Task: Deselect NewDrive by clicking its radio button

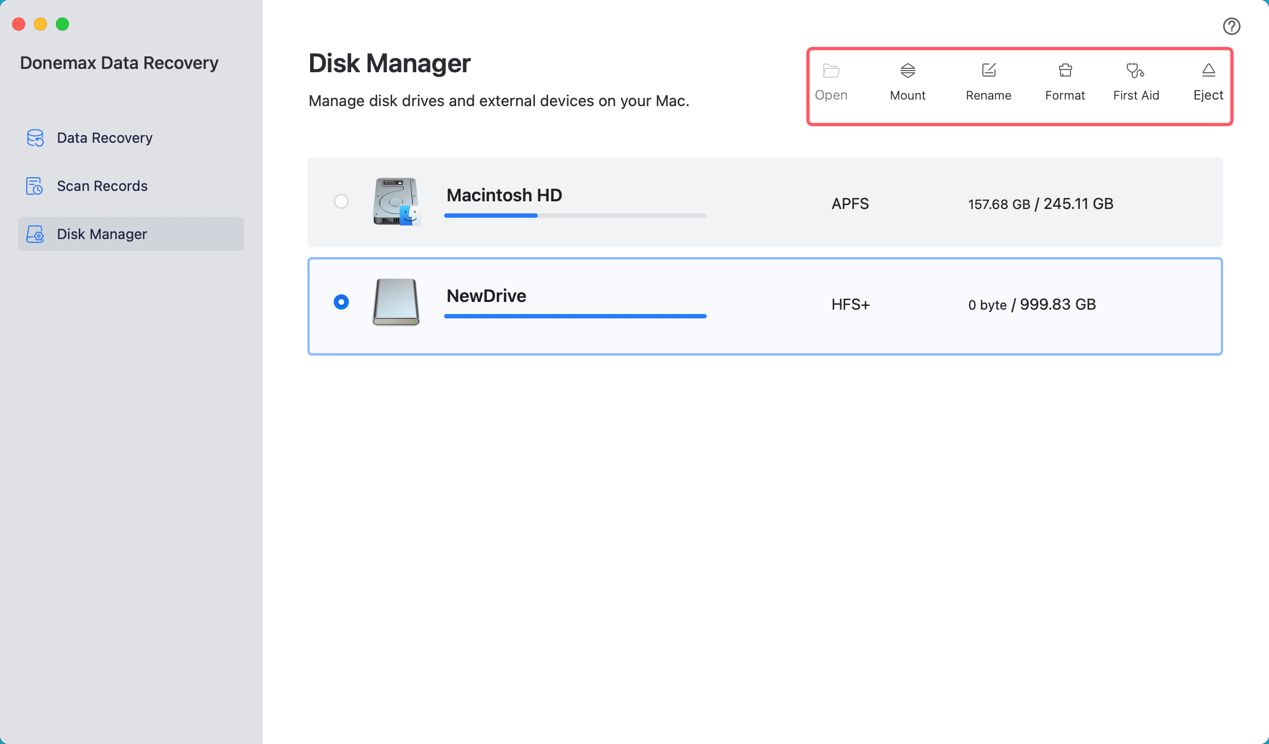Action: 341,301
